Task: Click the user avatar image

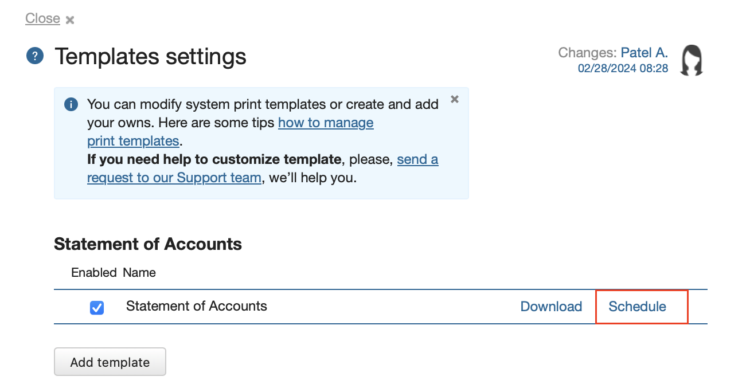Action: [692, 61]
